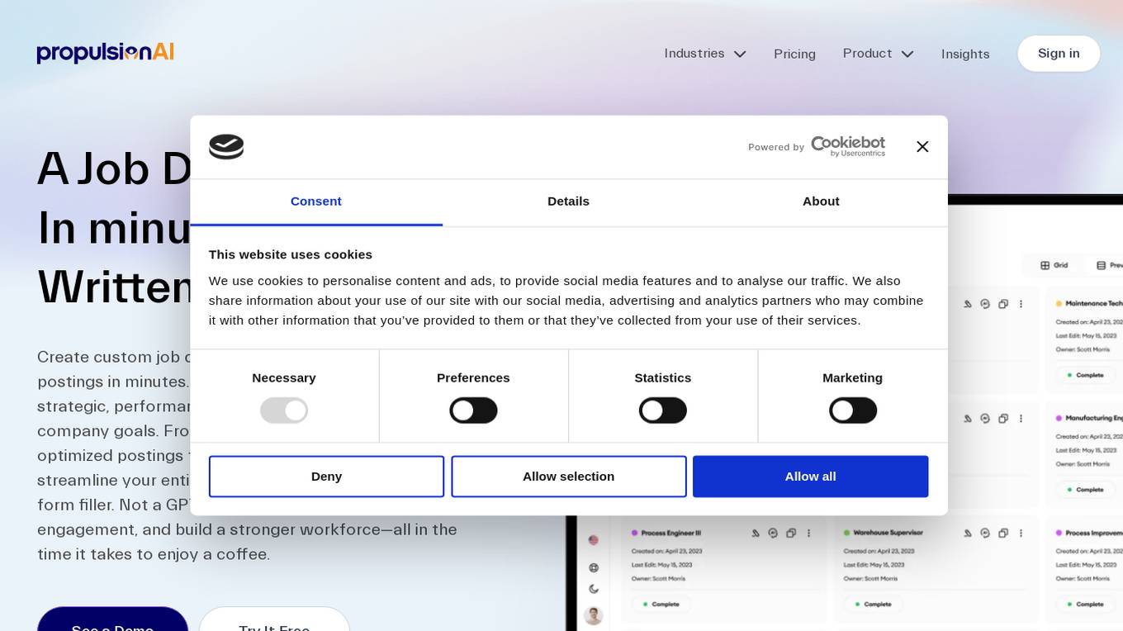Viewport: 1123px width, 631px height.
Task: Expand the Industries menu
Action: click(x=705, y=54)
